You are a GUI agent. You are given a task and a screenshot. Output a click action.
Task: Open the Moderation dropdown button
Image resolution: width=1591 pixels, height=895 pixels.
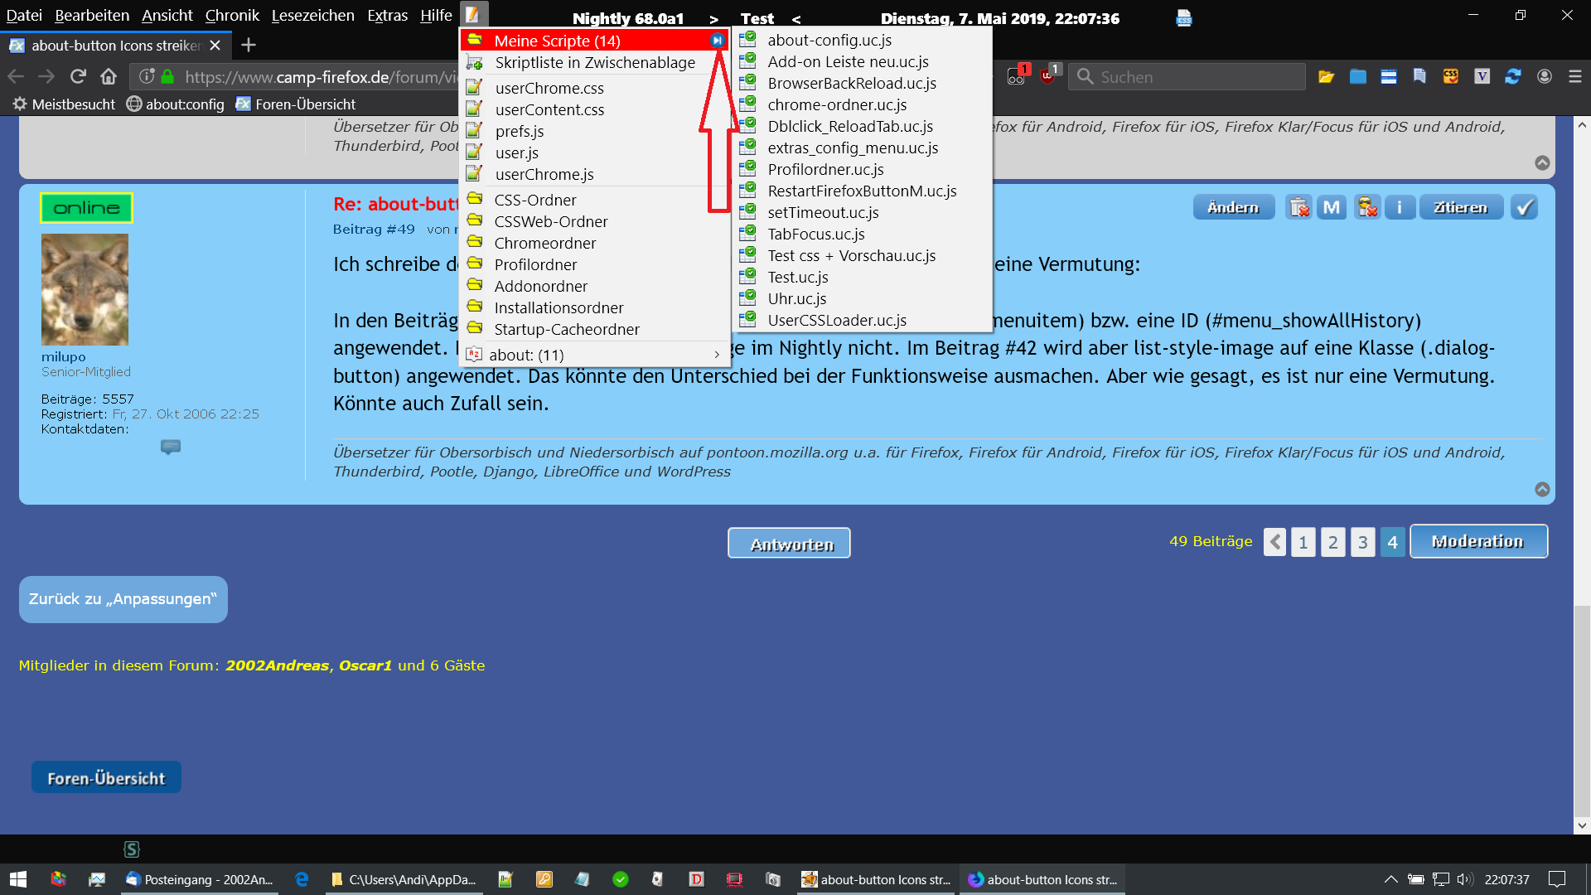tap(1478, 541)
